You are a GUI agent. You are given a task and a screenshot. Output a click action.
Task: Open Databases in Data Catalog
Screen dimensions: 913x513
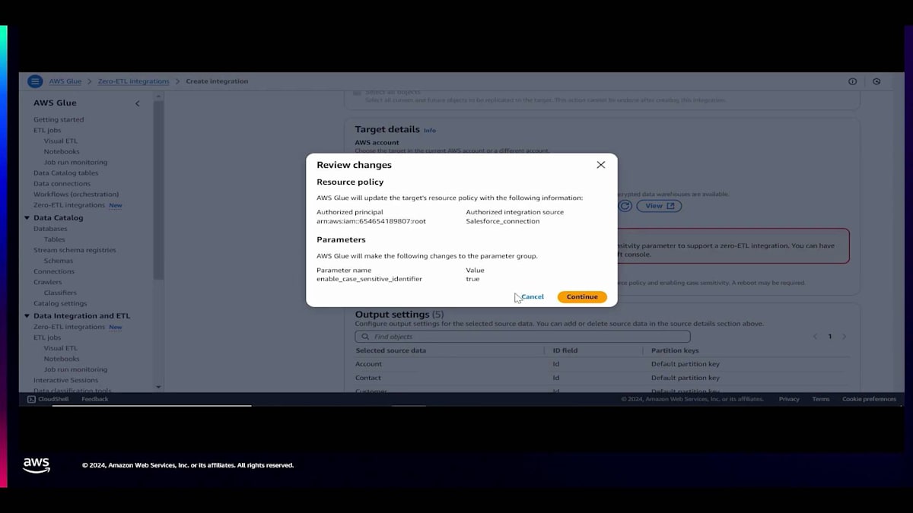(50, 229)
